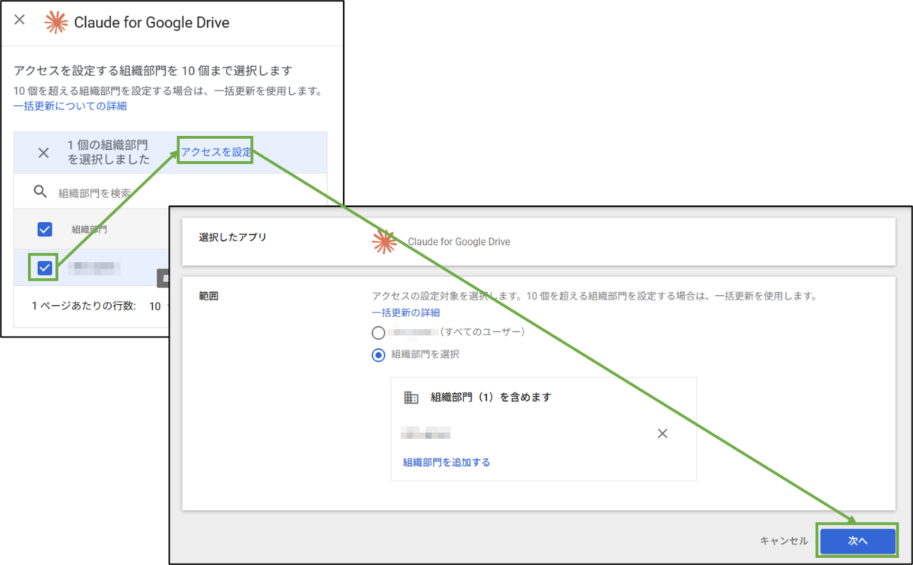Select the 組織部門を選択 radio button
Screen dimensions: 913x565
378,354
